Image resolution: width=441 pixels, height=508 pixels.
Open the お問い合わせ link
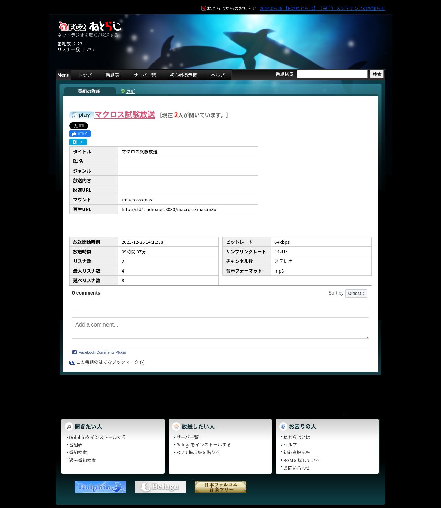(297, 468)
